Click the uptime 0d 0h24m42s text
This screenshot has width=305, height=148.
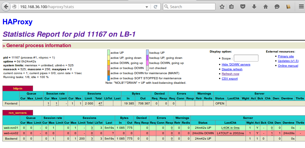click(x=20, y=61)
